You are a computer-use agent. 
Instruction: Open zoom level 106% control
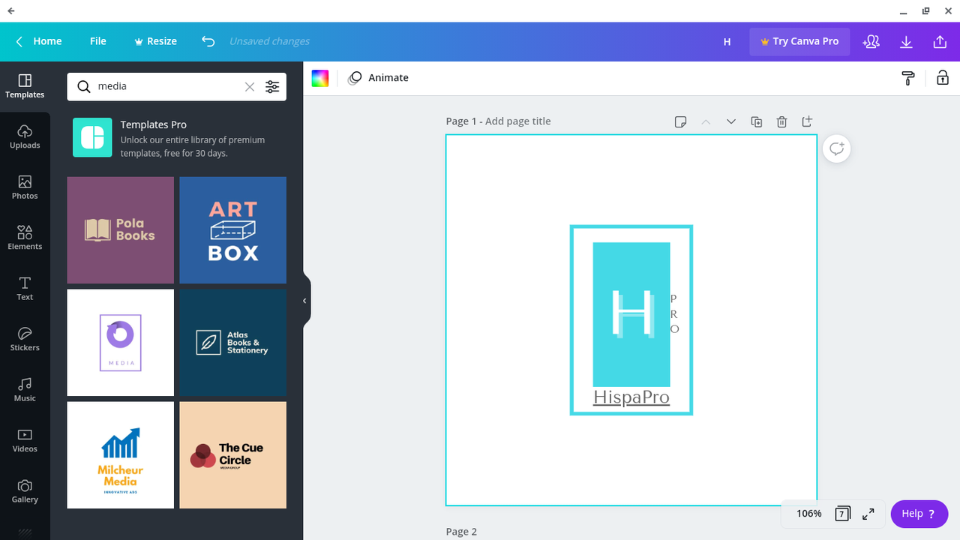tap(809, 514)
